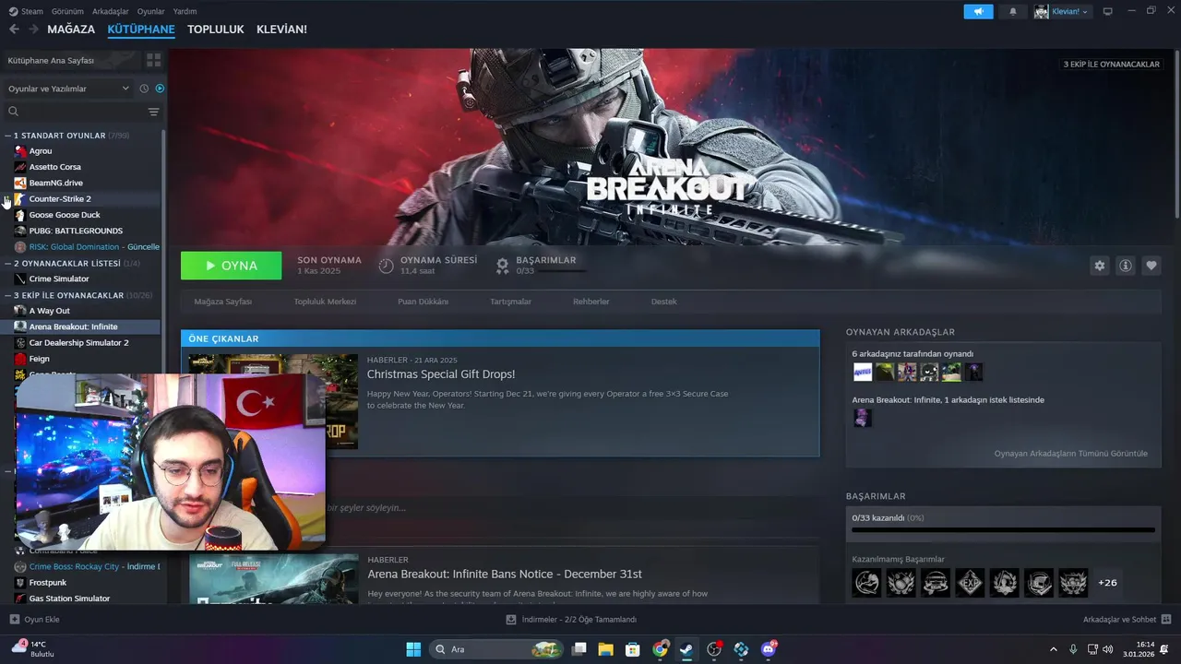
Task: Switch library to grid collections view icon
Action: tap(153, 60)
